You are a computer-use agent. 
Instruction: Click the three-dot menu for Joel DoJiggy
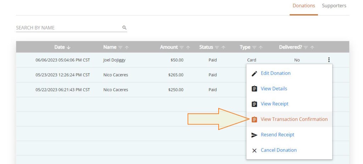pos(329,60)
